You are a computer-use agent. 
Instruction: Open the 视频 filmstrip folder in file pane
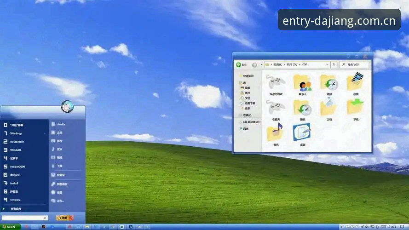pos(356,84)
